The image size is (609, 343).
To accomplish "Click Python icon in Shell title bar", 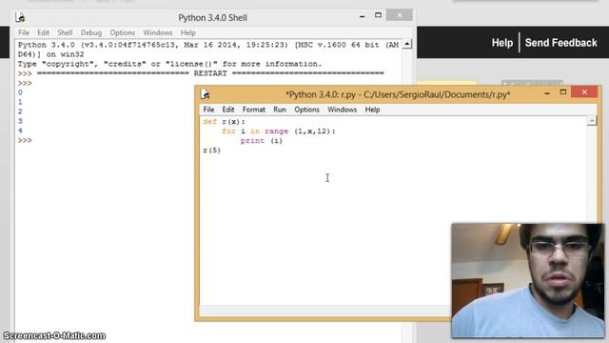I will point(20,17).
